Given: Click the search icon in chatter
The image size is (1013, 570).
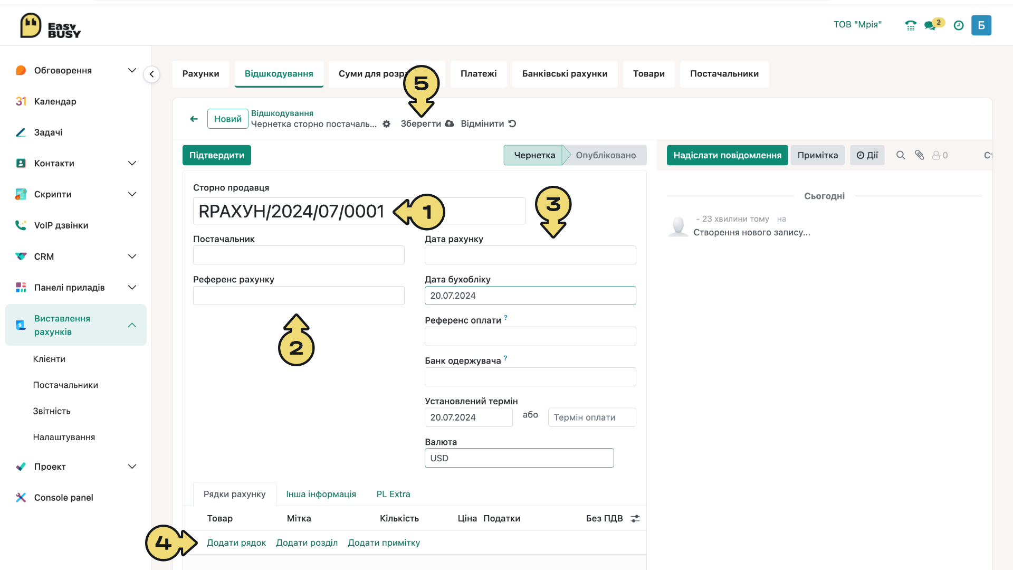Looking at the screenshot, I should 901,155.
